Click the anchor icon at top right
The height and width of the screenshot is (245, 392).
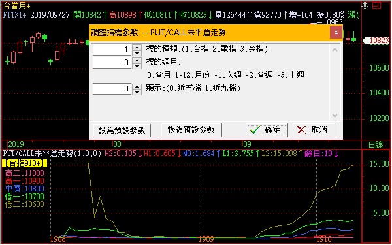click(365, 5)
